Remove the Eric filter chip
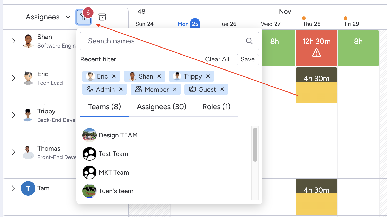Image resolution: width=387 pixels, height=217 pixels. (114, 76)
